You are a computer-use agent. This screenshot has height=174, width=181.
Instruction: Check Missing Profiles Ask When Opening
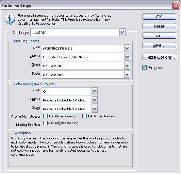pos(45,123)
